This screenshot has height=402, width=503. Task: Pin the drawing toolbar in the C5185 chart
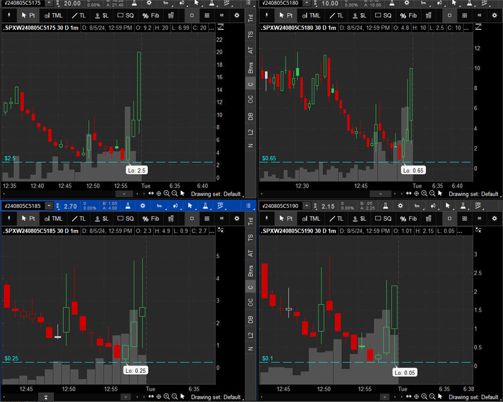pyautogui.click(x=9, y=219)
